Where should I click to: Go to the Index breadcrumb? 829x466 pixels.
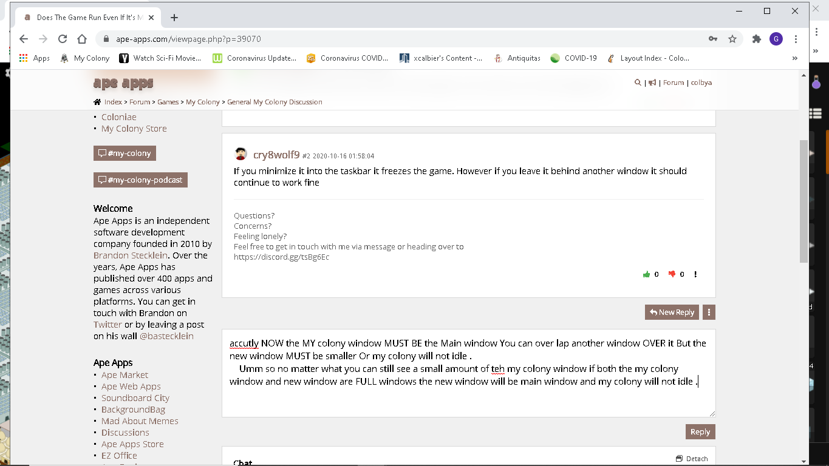(x=113, y=102)
